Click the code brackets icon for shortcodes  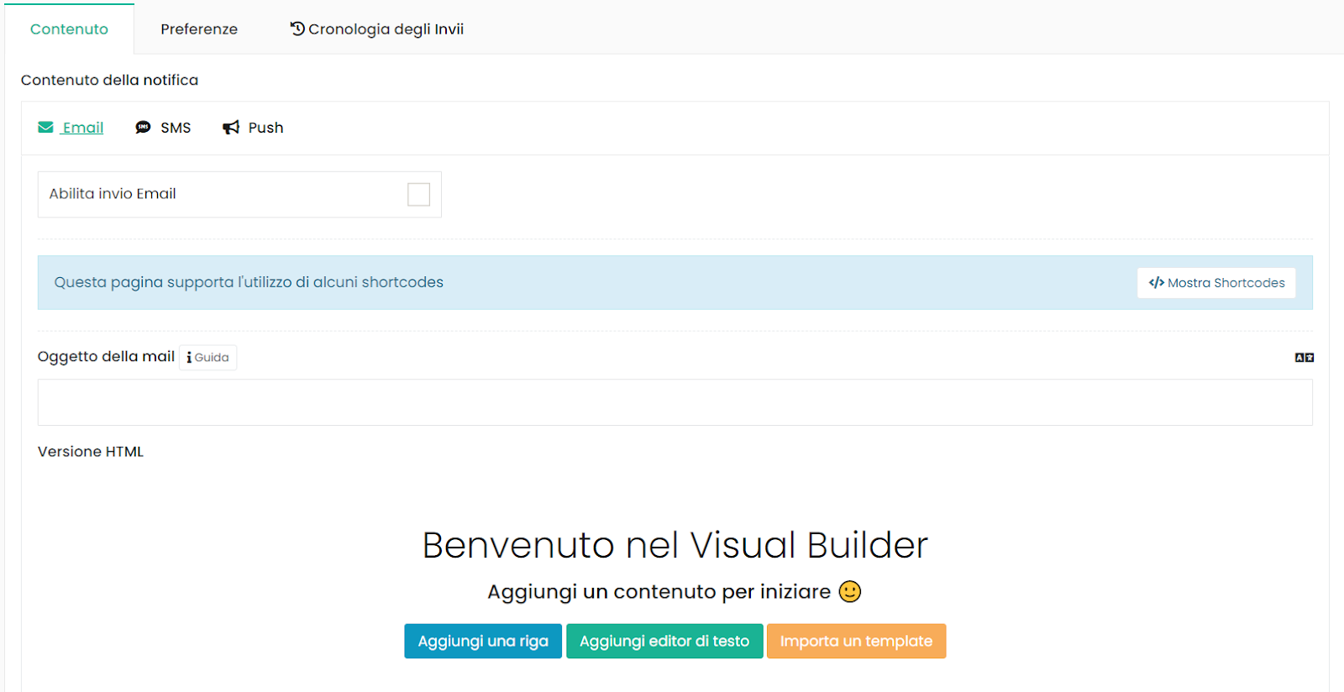click(1157, 283)
